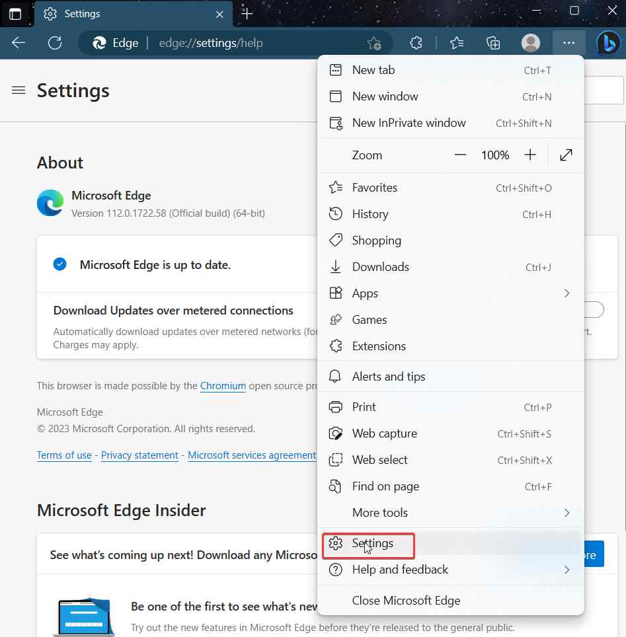Image resolution: width=626 pixels, height=637 pixels.
Task: Expand the More tools submenu
Action: [567, 513]
